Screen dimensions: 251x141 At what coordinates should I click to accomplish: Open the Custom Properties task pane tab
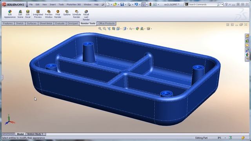pos(247,59)
